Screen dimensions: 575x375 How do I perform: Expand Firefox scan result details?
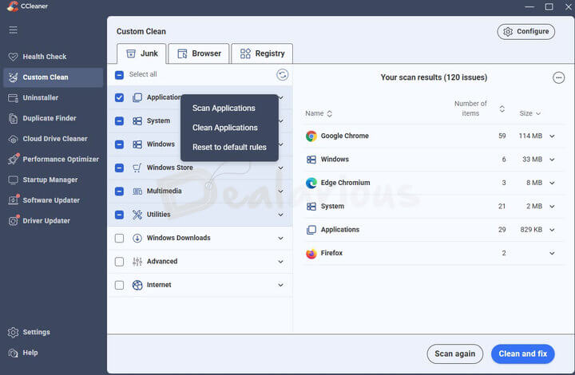pyautogui.click(x=552, y=253)
